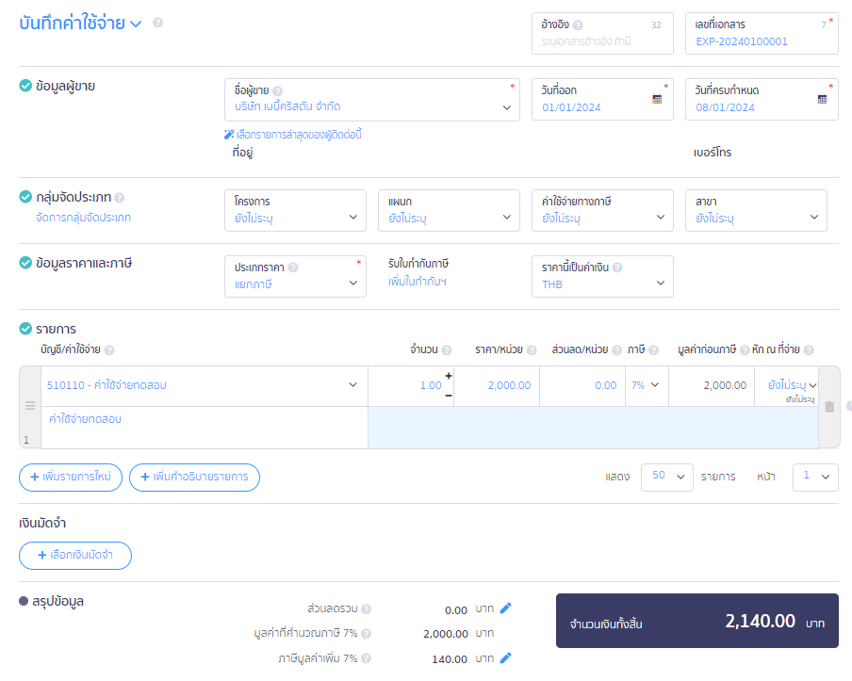Click the ส่วนลด/หน่วย value 0.00
Screen dimensions: 852x681
click(606, 385)
